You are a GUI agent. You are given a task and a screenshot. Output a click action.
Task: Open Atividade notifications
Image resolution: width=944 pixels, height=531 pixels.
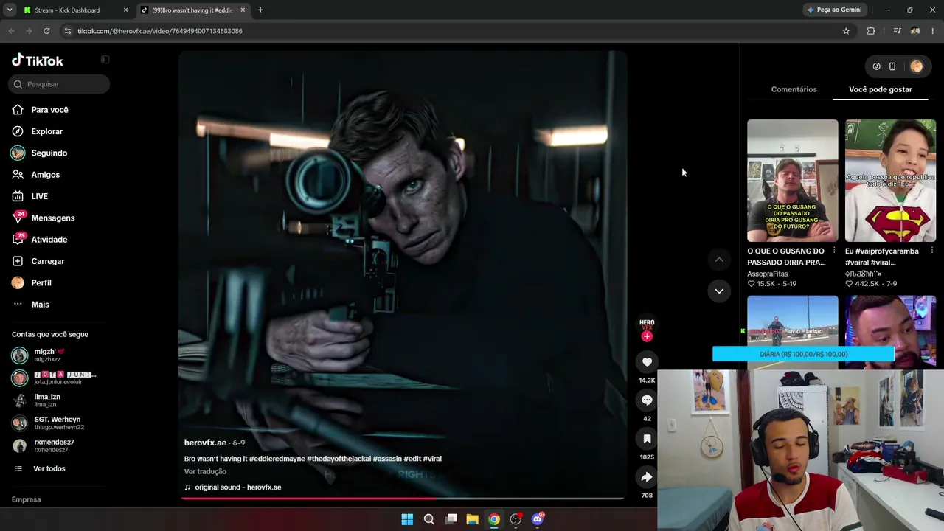(49, 240)
